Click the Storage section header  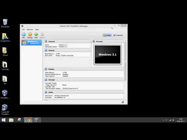click(84, 80)
